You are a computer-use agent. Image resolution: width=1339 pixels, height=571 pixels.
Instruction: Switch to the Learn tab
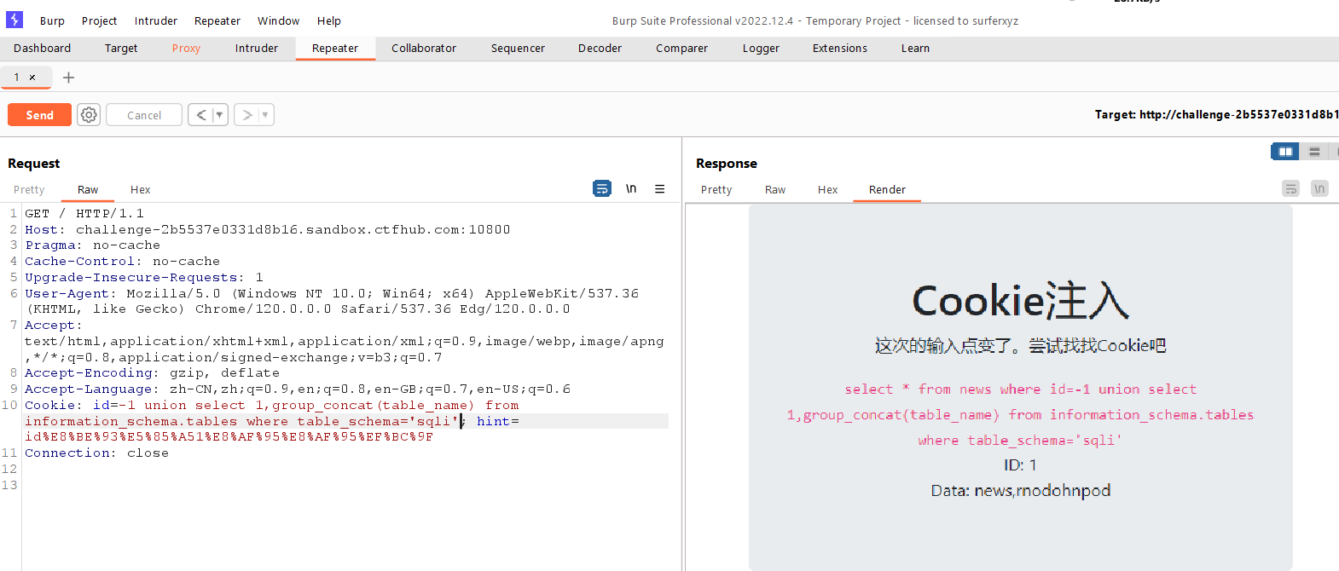click(915, 49)
